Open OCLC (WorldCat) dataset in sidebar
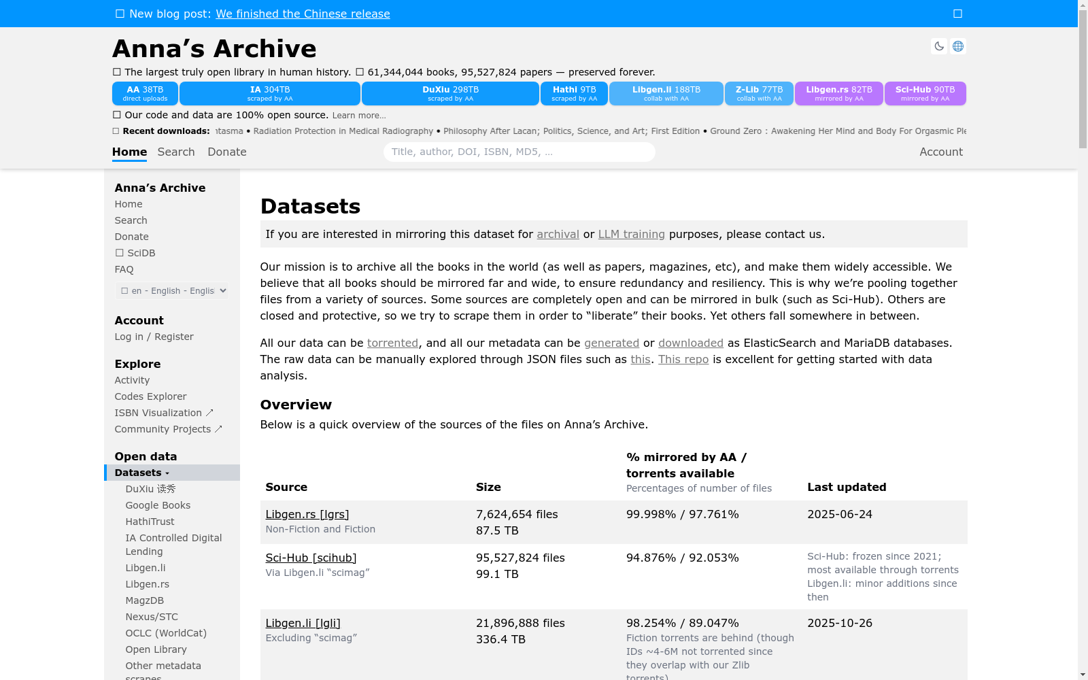 (x=166, y=633)
